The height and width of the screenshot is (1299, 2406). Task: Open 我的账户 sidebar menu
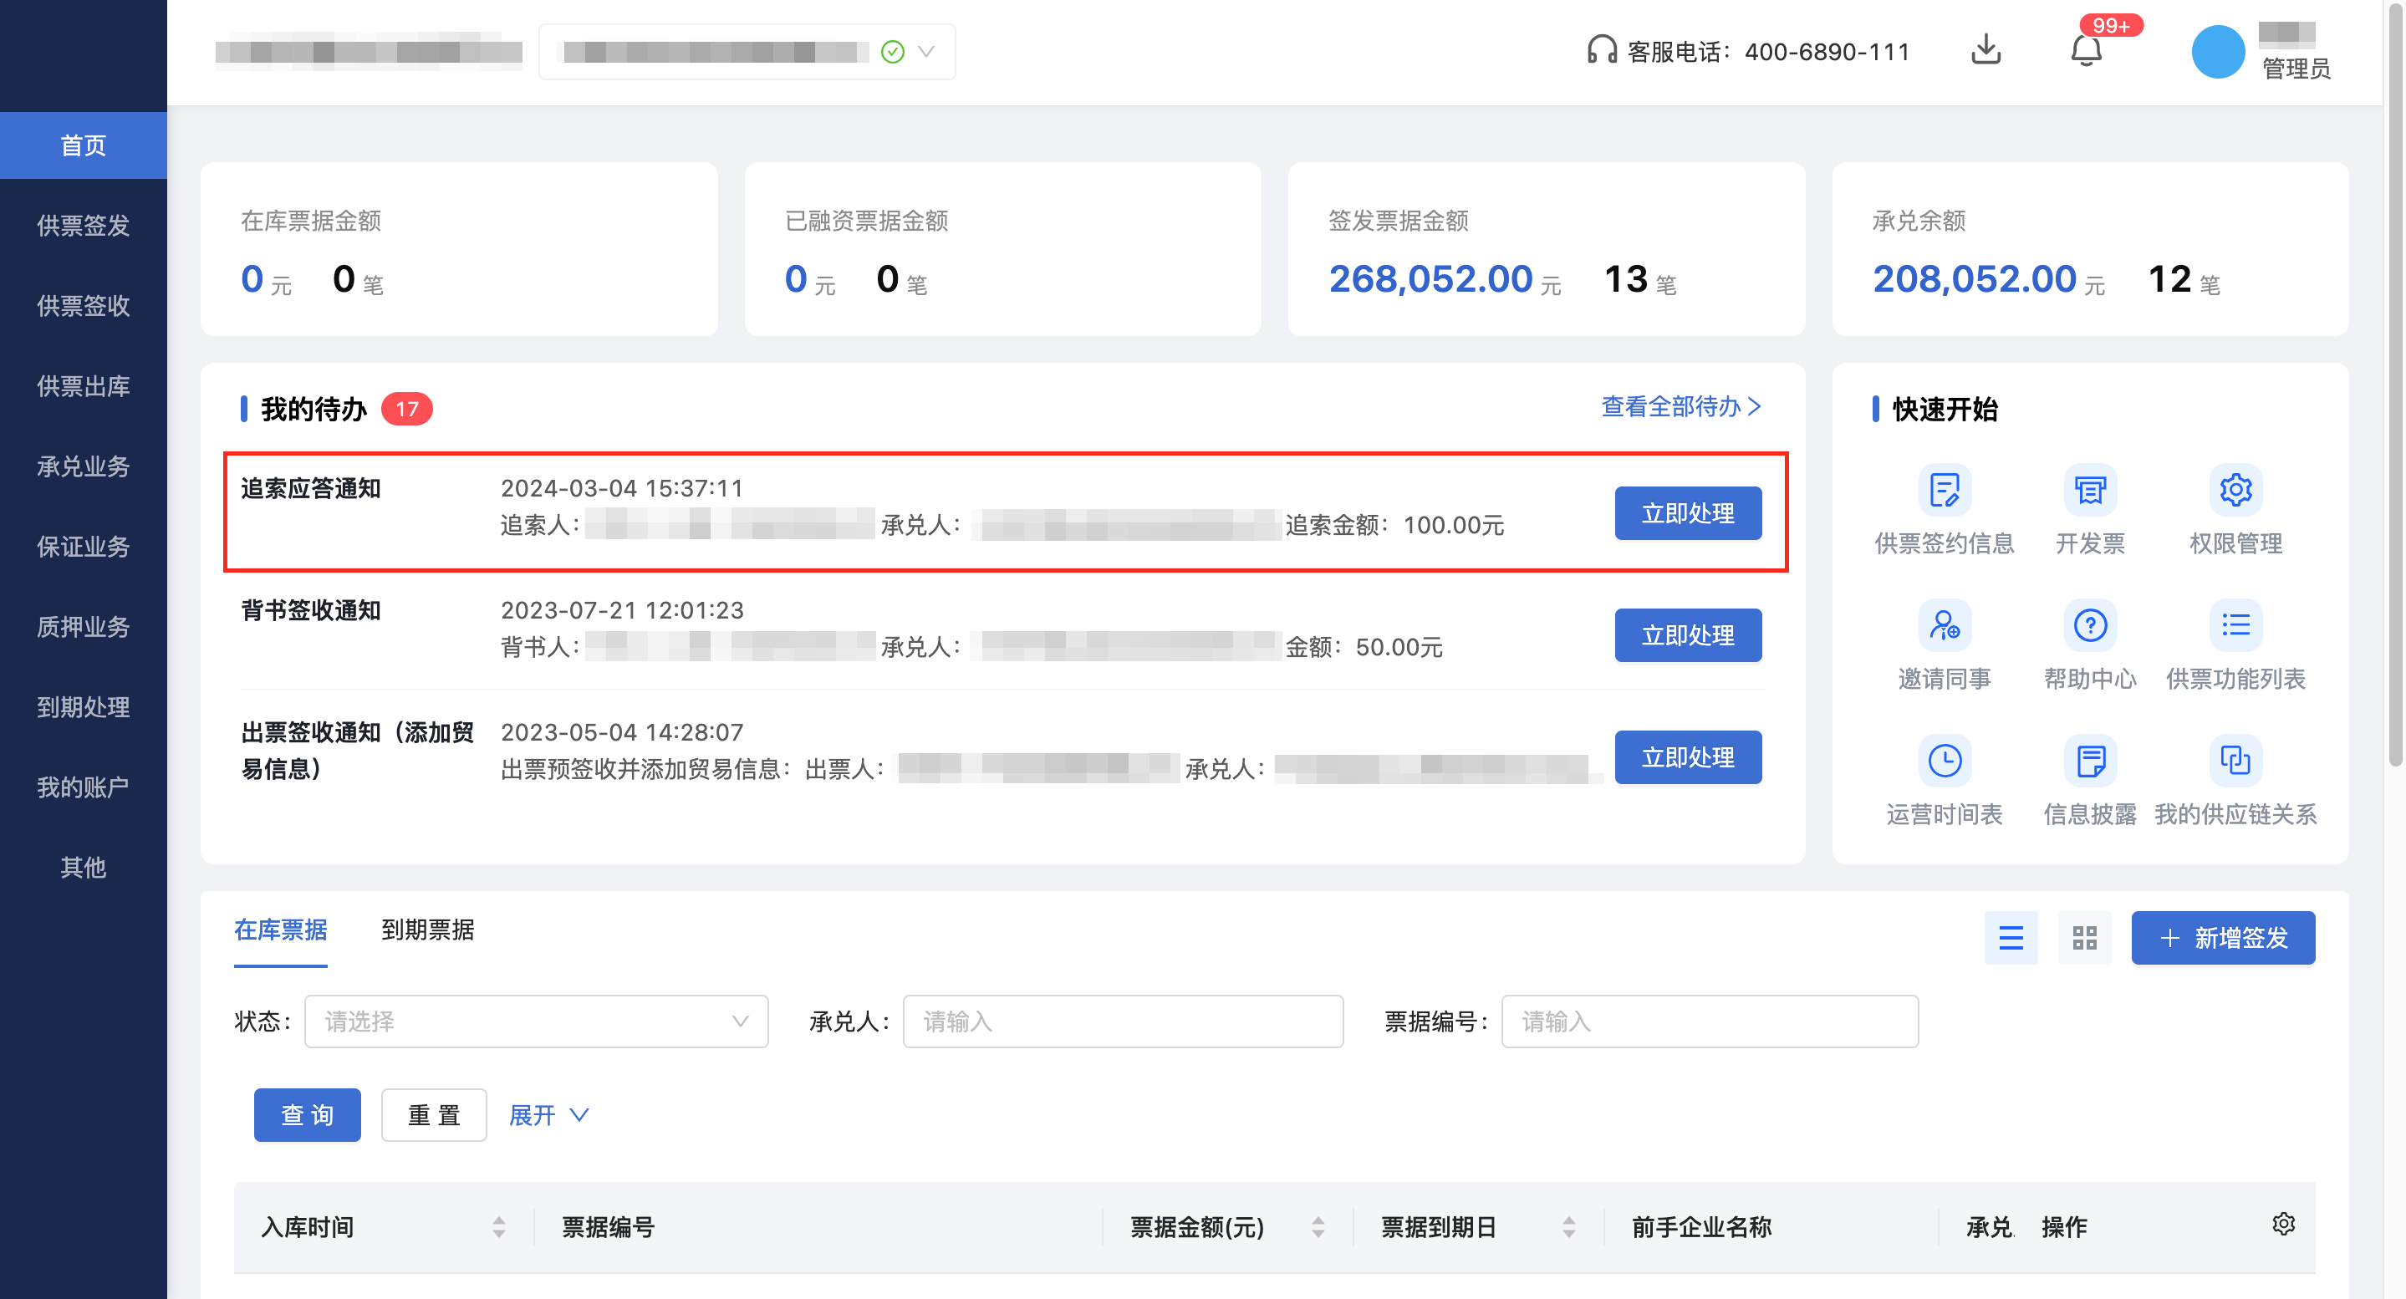pyautogui.click(x=83, y=787)
